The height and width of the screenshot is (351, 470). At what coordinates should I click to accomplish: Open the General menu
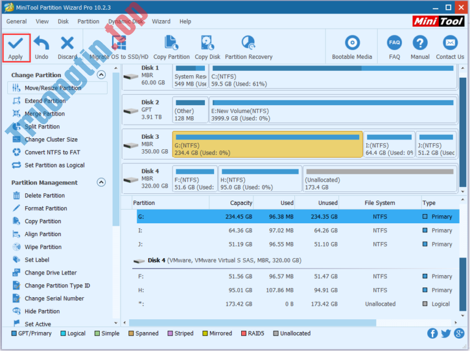[x=17, y=21]
